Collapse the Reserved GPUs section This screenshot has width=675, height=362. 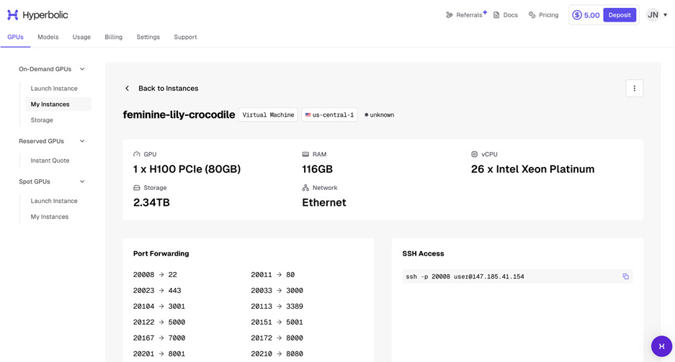pyautogui.click(x=82, y=141)
